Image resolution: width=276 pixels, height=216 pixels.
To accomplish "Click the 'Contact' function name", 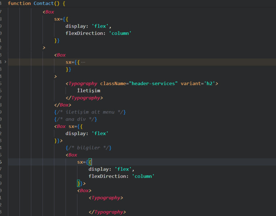I will click(44, 3).
